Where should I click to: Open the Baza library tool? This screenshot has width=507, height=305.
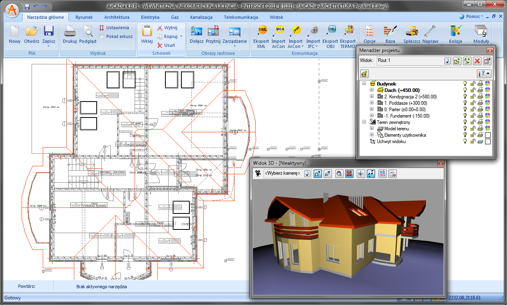pyautogui.click(x=390, y=35)
